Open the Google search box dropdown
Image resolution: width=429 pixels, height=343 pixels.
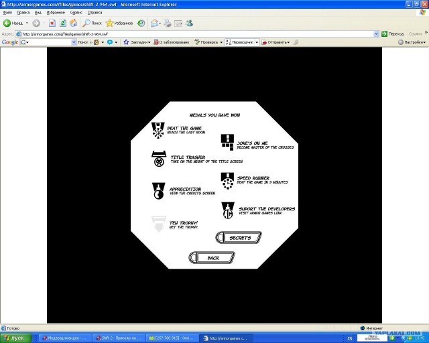[74, 42]
